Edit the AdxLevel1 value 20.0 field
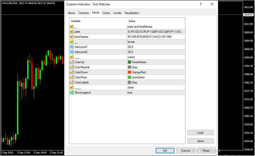 [x=156, y=47]
